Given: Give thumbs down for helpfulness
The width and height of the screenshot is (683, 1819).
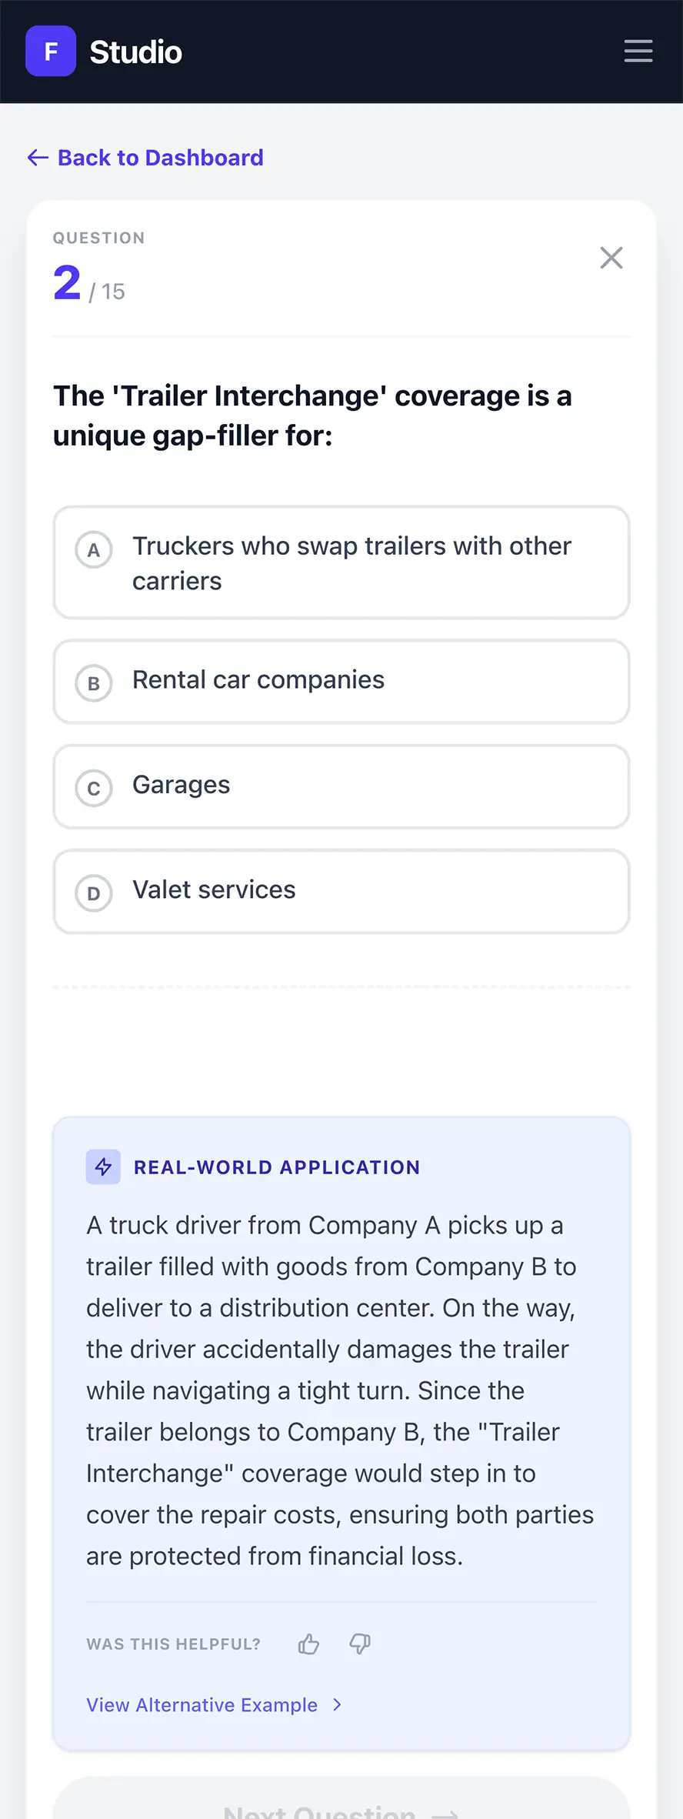Looking at the screenshot, I should [x=360, y=1644].
